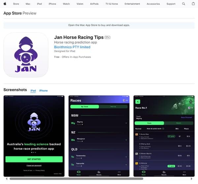
Task: Select Next Up segment in Races screenshot
Action: pyautogui.click(x=113, y=107)
